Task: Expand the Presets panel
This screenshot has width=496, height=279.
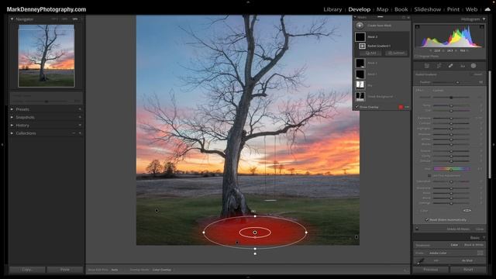Action: tap(12, 109)
